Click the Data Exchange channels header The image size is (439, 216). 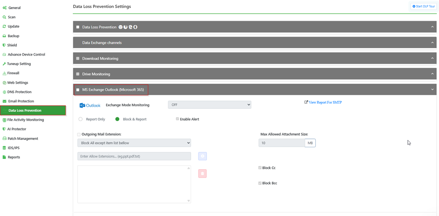(x=255, y=43)
